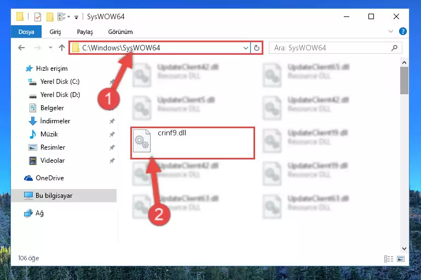Open Müzik in the sidebar

click(49, 134)
